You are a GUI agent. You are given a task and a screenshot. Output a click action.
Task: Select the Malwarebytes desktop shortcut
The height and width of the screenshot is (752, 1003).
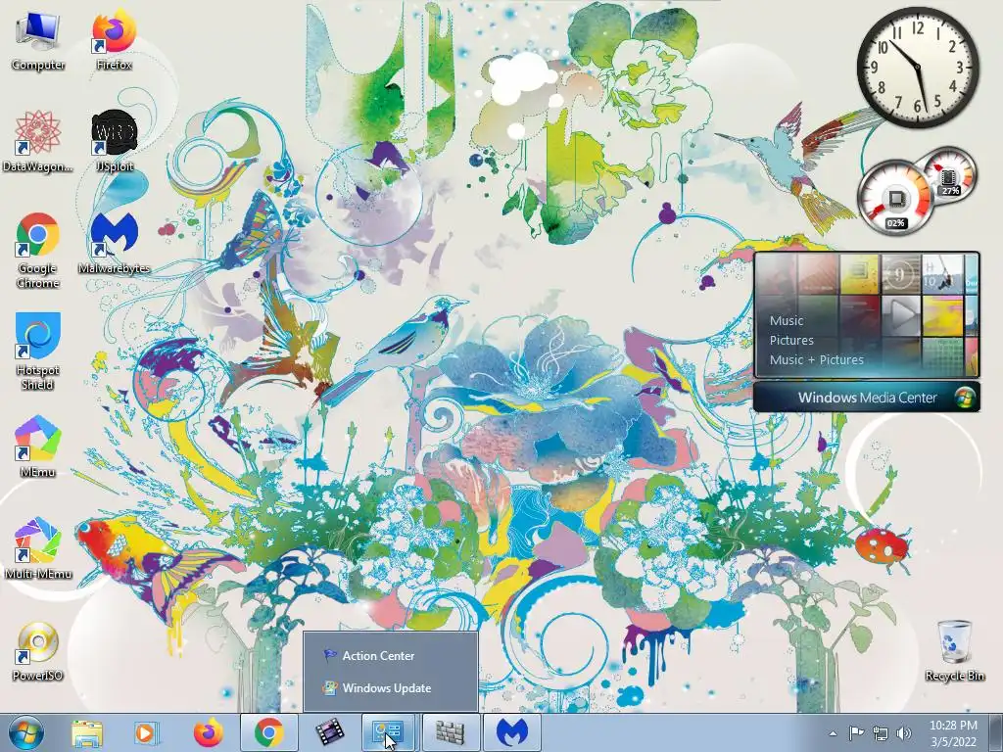point(114,243)
